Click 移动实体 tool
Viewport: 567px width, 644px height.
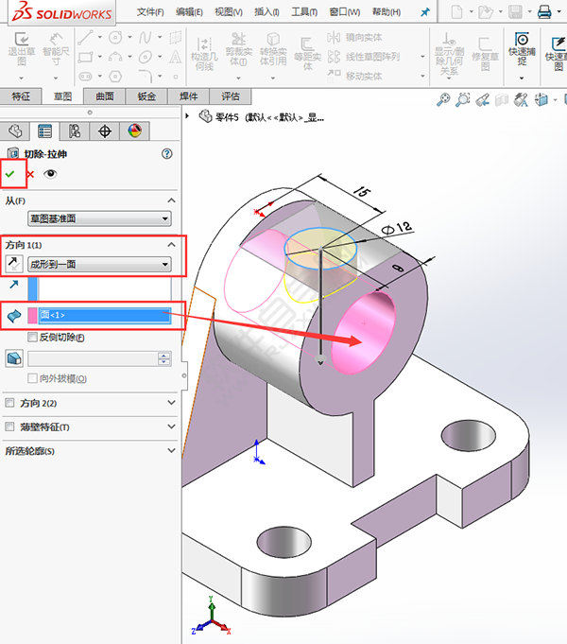355,76
